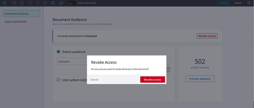The height and width of the screenshot is (108, 254).
Task: Open the share distribution icon
Action: [x=53, y=3]
